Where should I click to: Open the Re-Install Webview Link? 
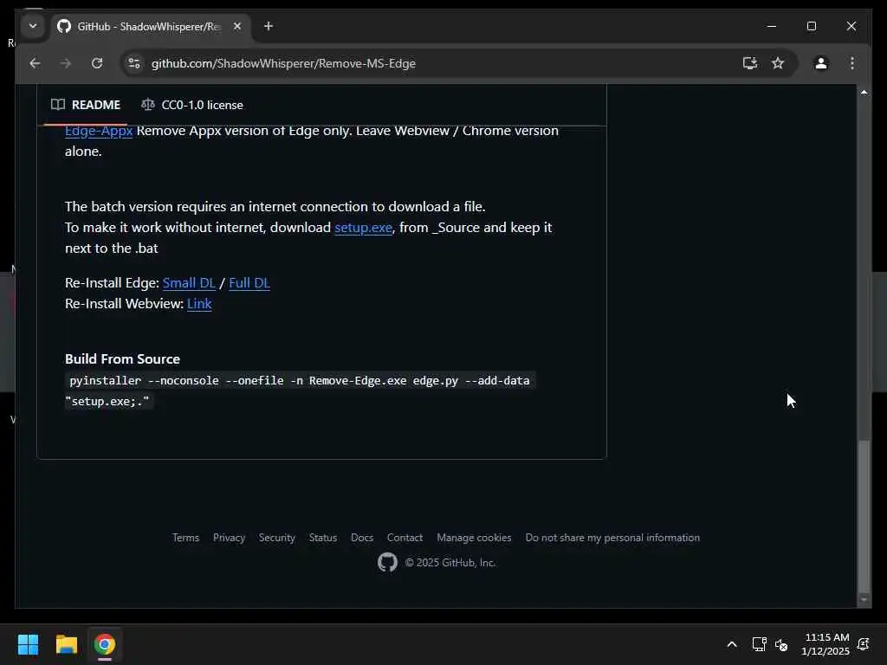pyautogui.click(x=199, y=304)
